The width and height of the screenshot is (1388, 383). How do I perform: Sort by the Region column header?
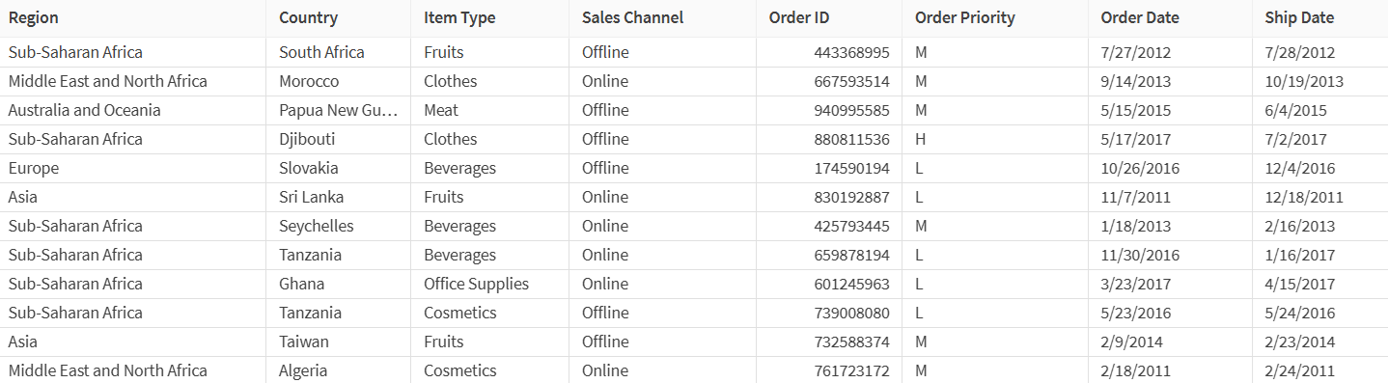[132, 17]
